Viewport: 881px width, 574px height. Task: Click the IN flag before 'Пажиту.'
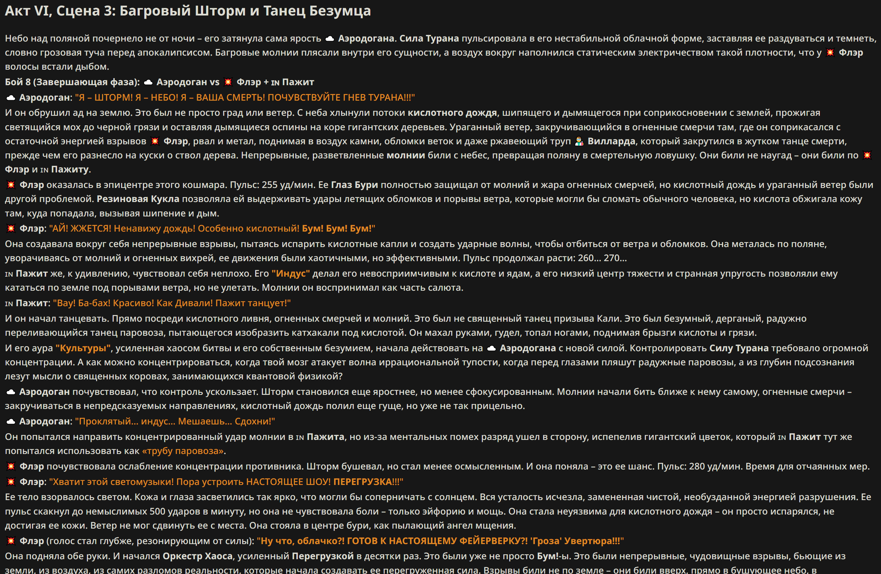click(44, 170)
